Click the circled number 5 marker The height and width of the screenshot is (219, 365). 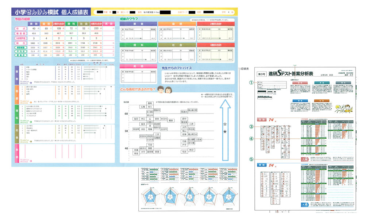pos(251,159)
